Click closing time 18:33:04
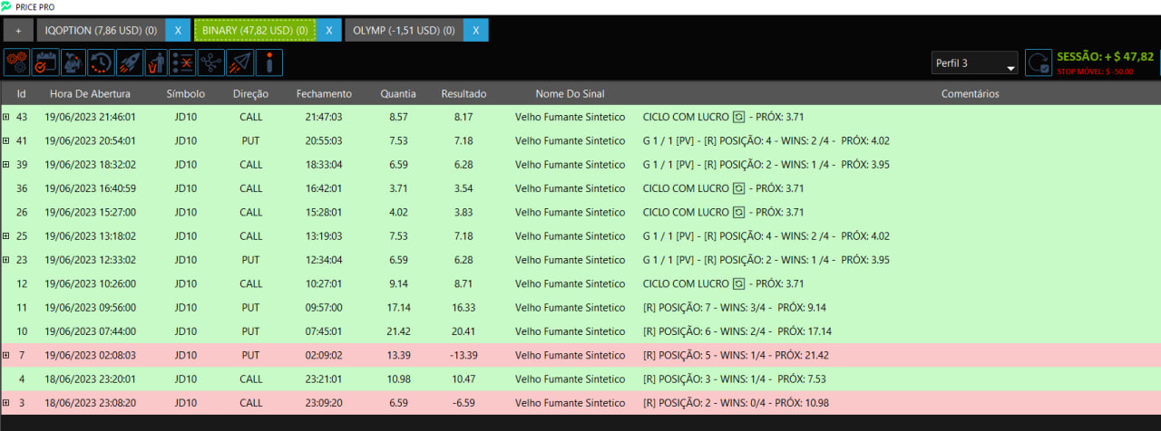1161x431 pixels. pos(324,165)
